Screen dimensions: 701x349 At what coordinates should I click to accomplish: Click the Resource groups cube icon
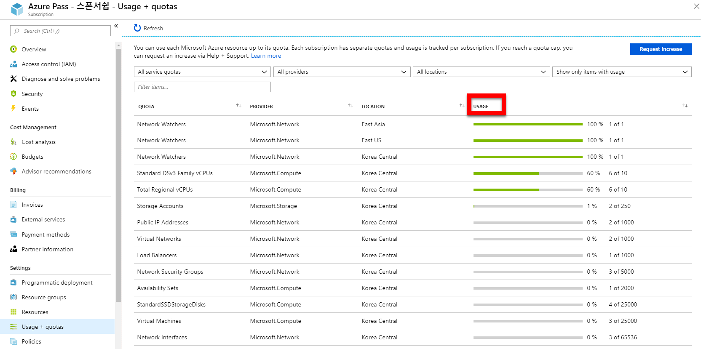pyautogui.click(x=13, y=297)
